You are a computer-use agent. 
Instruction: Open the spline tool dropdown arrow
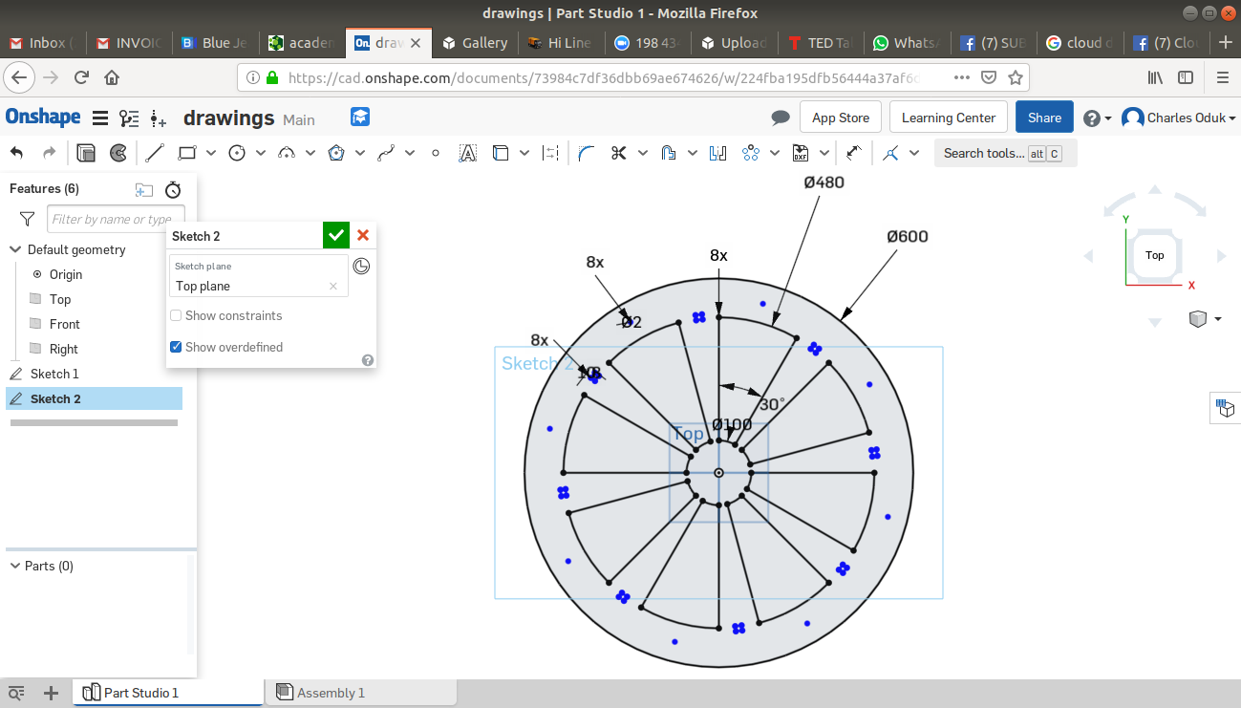[x=410, y=153]
